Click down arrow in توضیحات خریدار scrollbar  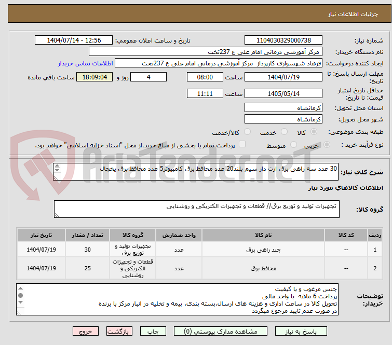(20, 302)
